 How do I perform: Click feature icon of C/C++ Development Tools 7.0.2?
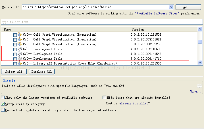pyautogui.click(x=20, y=49)
